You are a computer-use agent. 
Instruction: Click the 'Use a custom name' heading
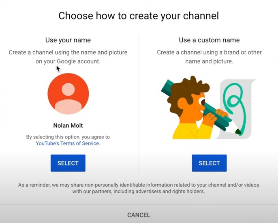point(209,40)
